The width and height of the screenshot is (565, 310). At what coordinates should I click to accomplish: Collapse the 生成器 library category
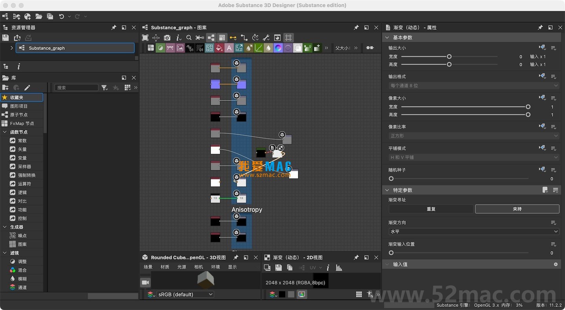(x=5, y=227)
